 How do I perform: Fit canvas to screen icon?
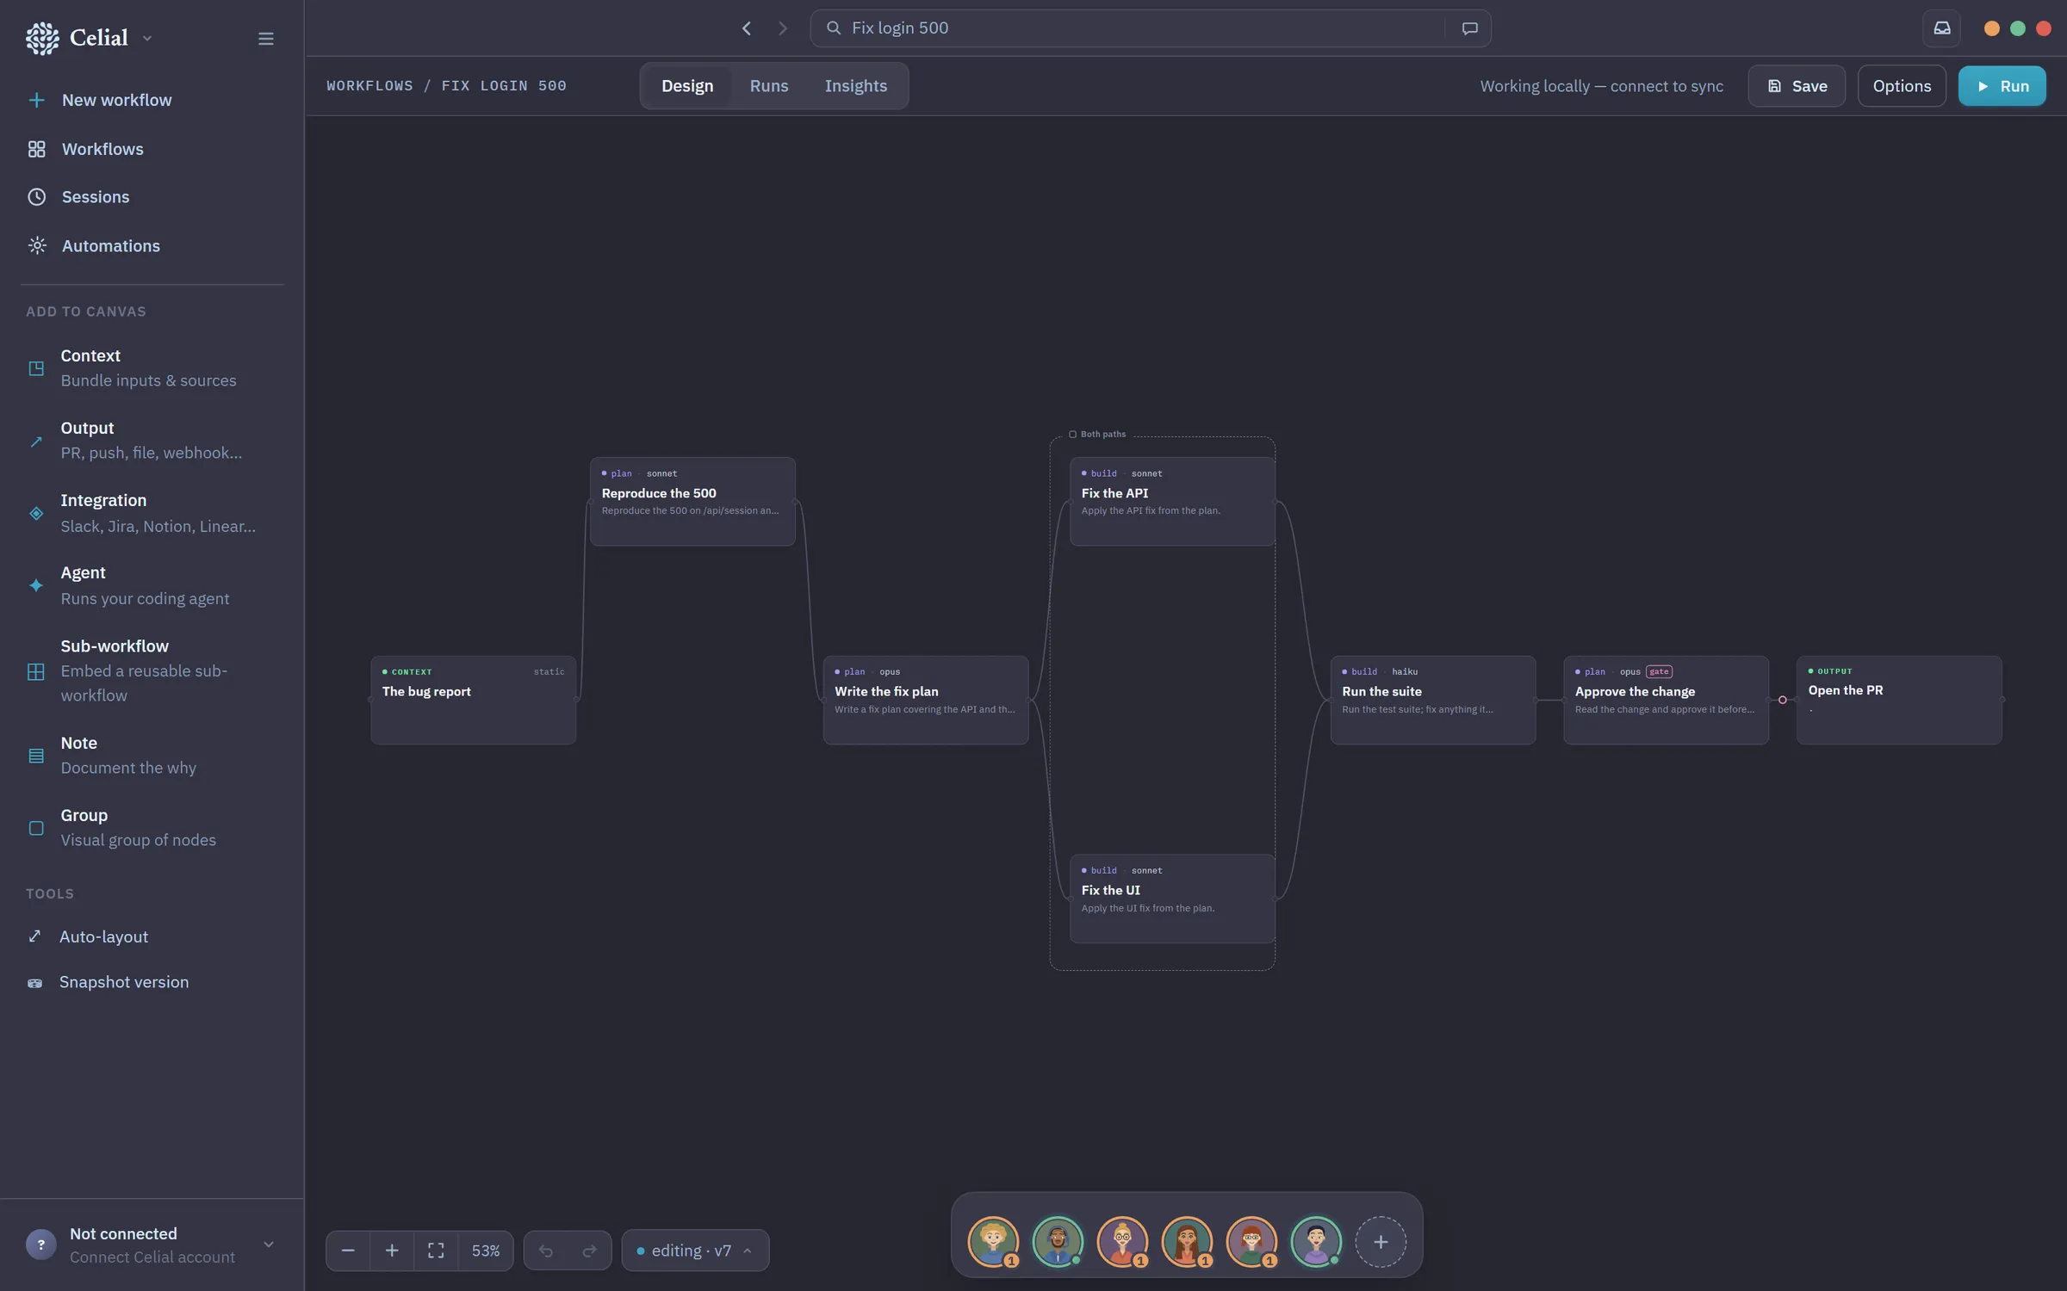click(436, 1251)
